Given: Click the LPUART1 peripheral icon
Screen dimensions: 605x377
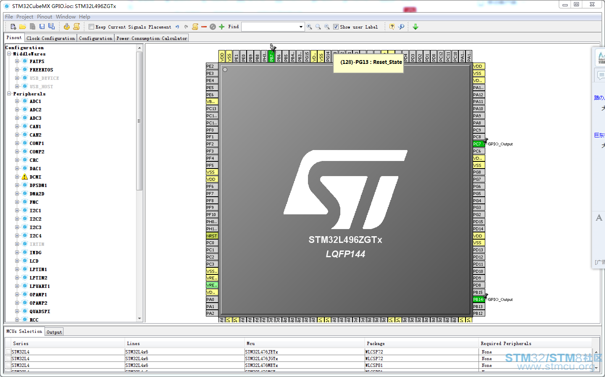Looking at the screenshot, I should tap(25, 286).
